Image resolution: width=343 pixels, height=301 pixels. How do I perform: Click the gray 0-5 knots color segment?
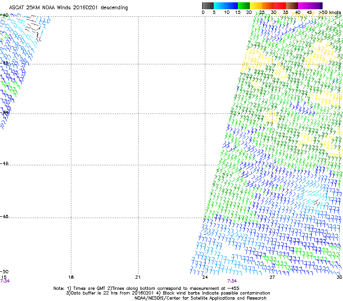click(208, 6)
